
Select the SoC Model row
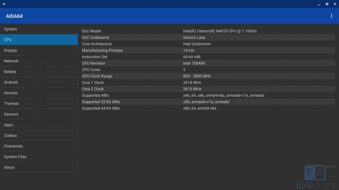tap(208, 31)
